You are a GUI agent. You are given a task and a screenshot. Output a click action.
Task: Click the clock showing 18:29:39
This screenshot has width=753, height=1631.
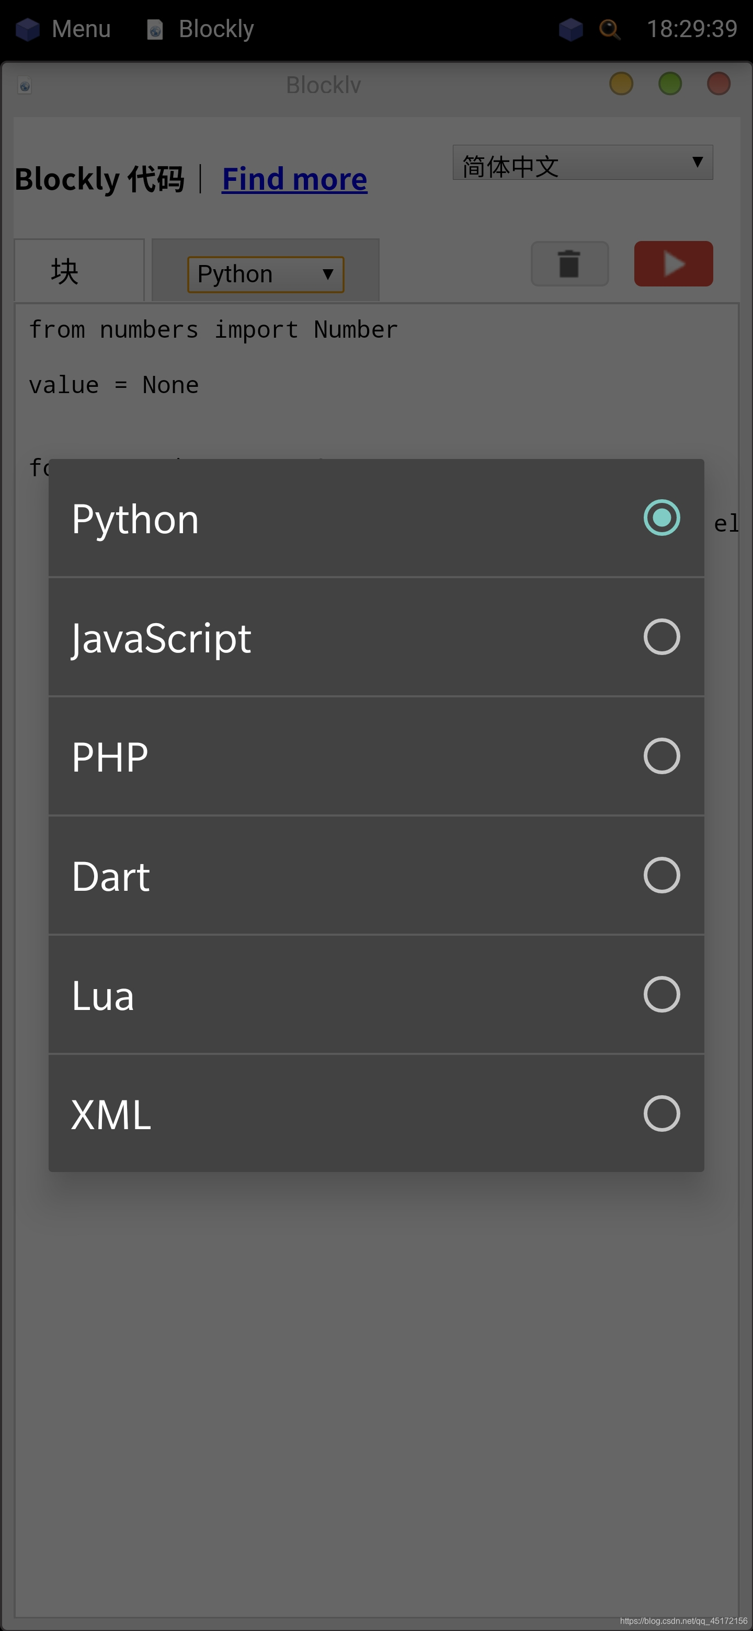click(x=692, y=29)
